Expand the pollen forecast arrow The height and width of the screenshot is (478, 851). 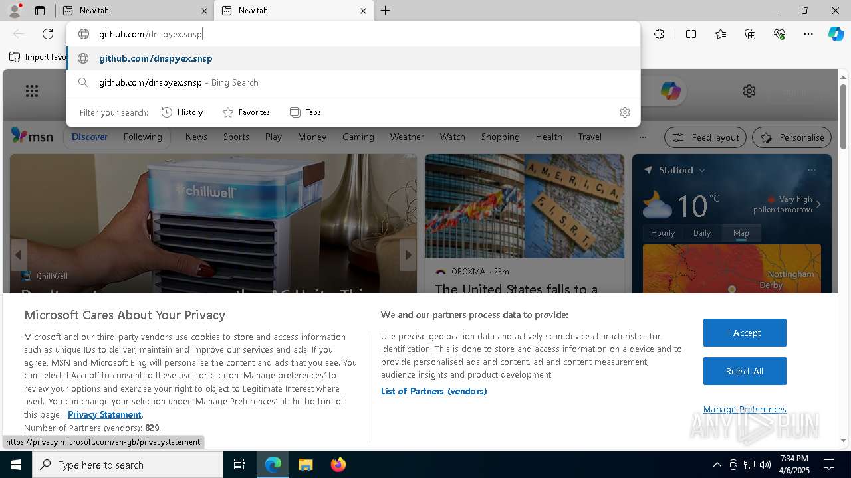pos(818,204)
